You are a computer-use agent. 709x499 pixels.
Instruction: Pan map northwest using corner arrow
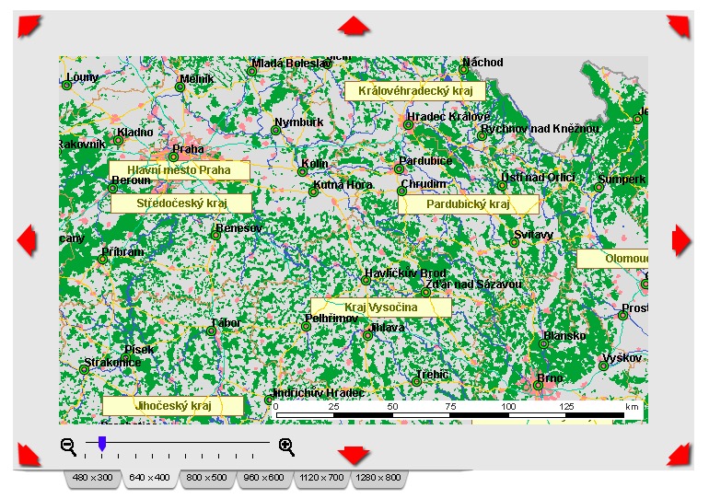tap(29, 26)
